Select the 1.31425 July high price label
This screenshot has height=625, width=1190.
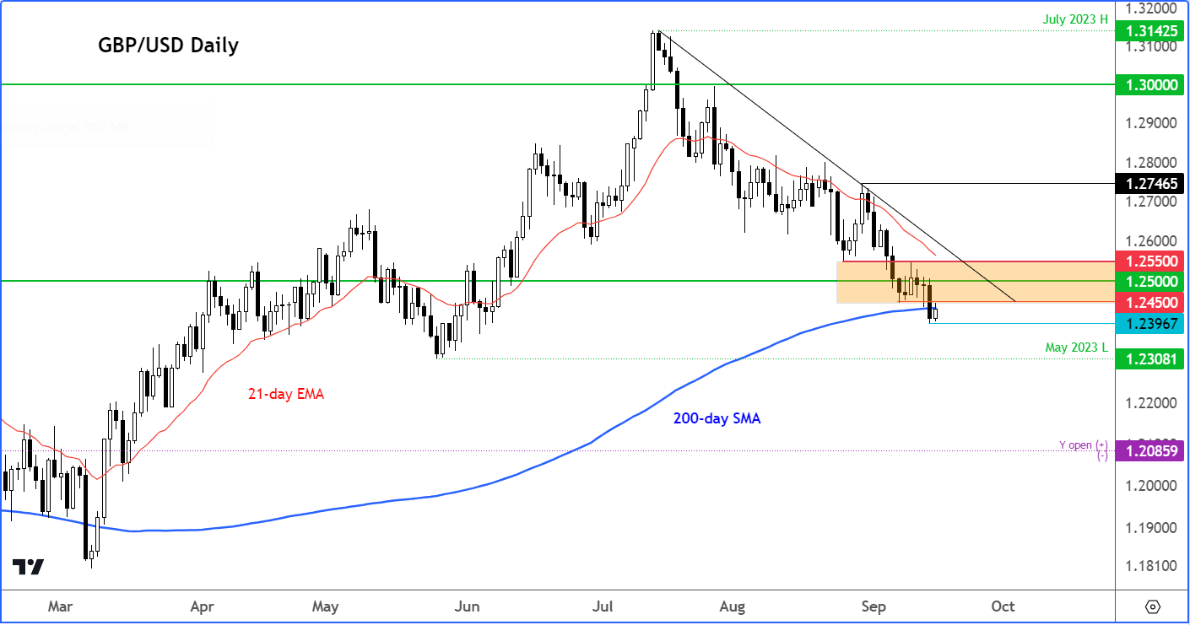tap(1149, 32)
